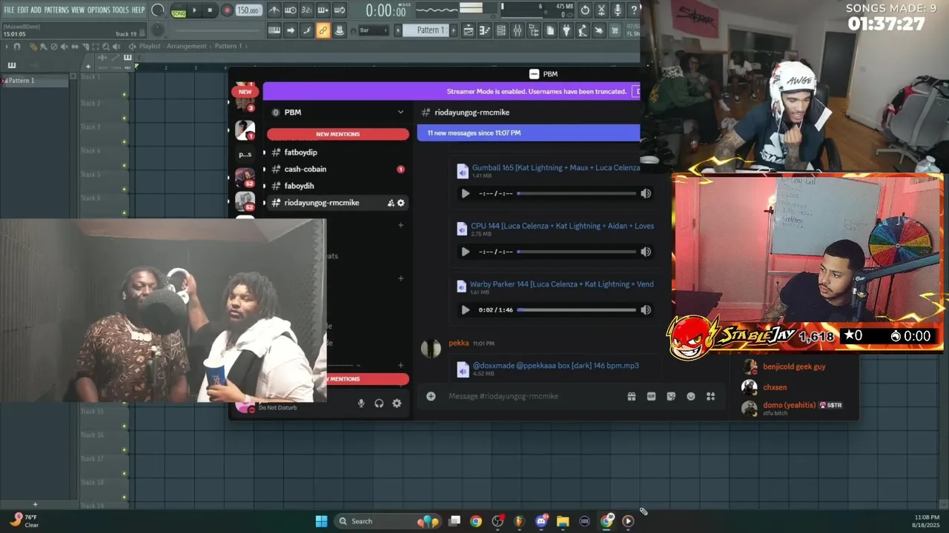Viewport: 949px width, 533px height.
Task: Open plugin picker plug icon
Action: pyautogui.click(x=566, y=30)
